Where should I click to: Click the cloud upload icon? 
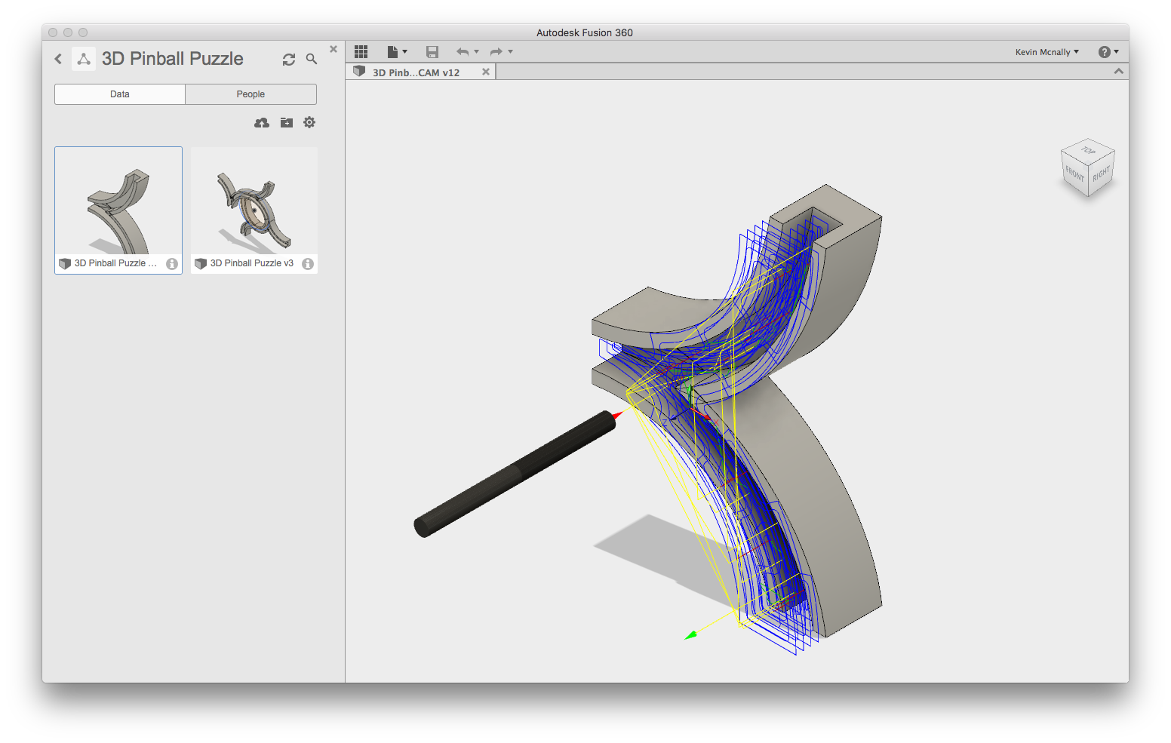tap(262, 122)
